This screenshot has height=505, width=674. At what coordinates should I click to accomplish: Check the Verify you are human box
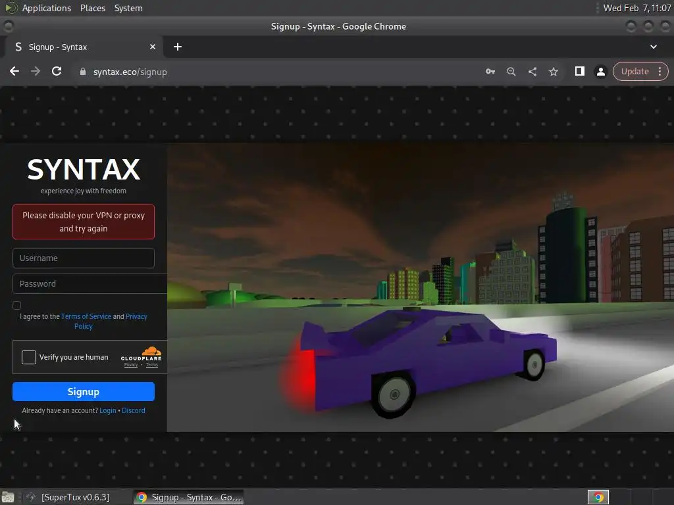[29, 357]
